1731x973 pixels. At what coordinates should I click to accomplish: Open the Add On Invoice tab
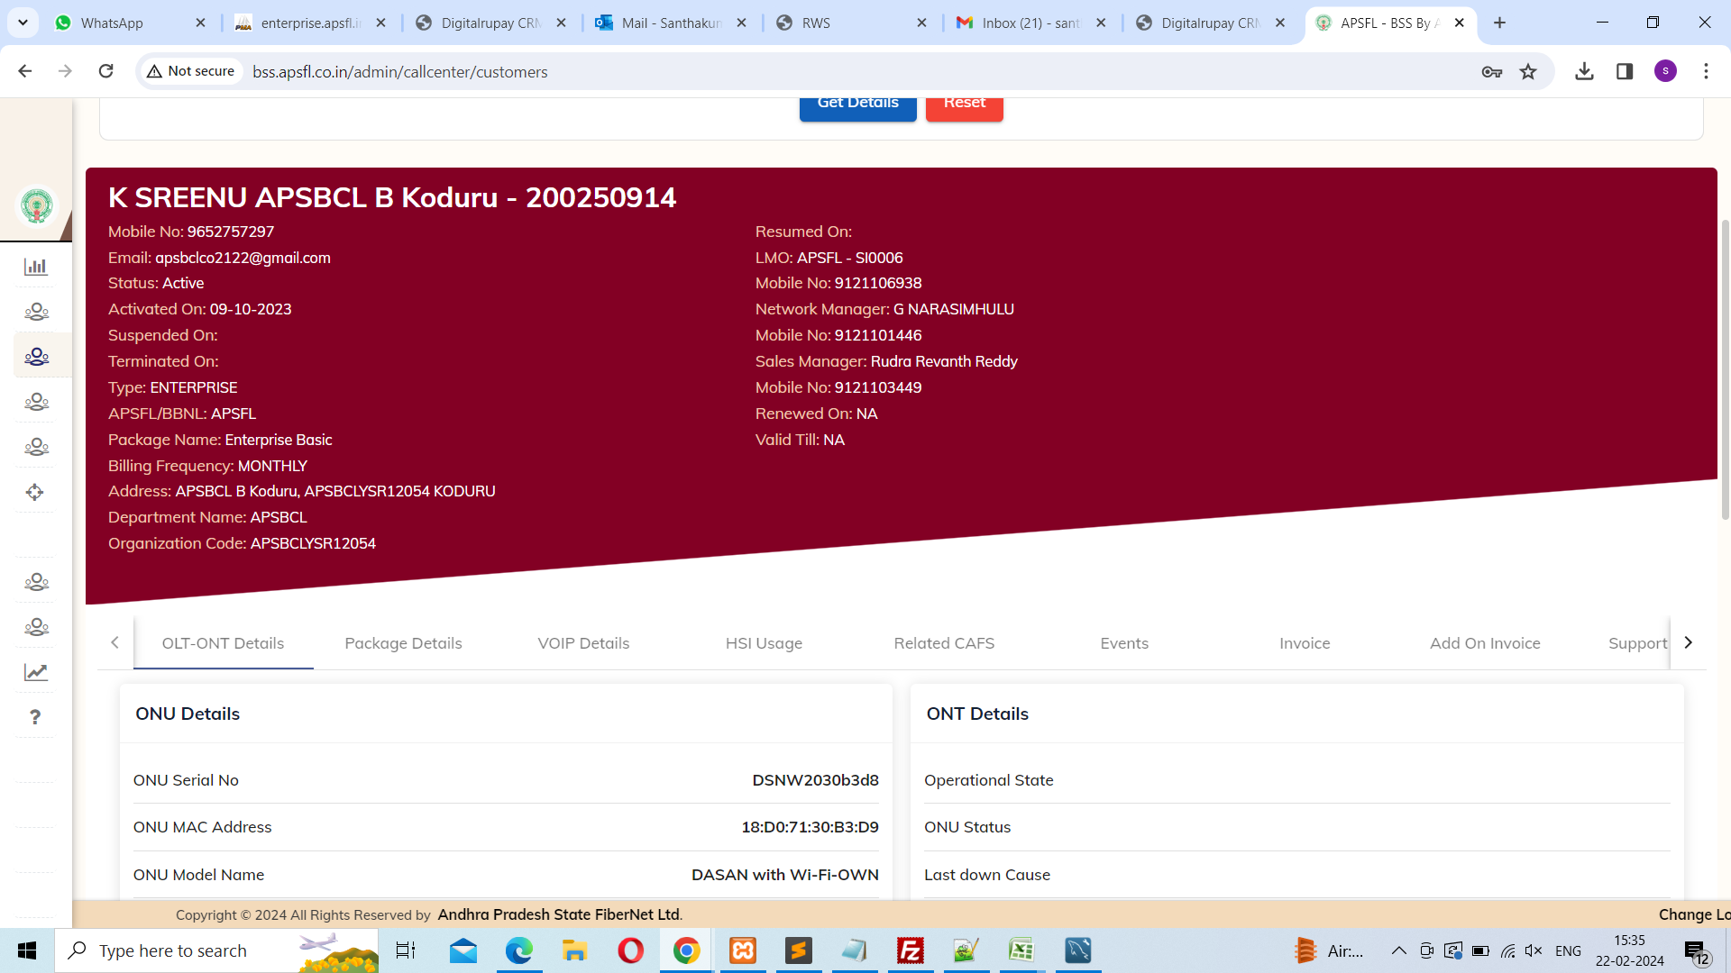pos(1485,643)
